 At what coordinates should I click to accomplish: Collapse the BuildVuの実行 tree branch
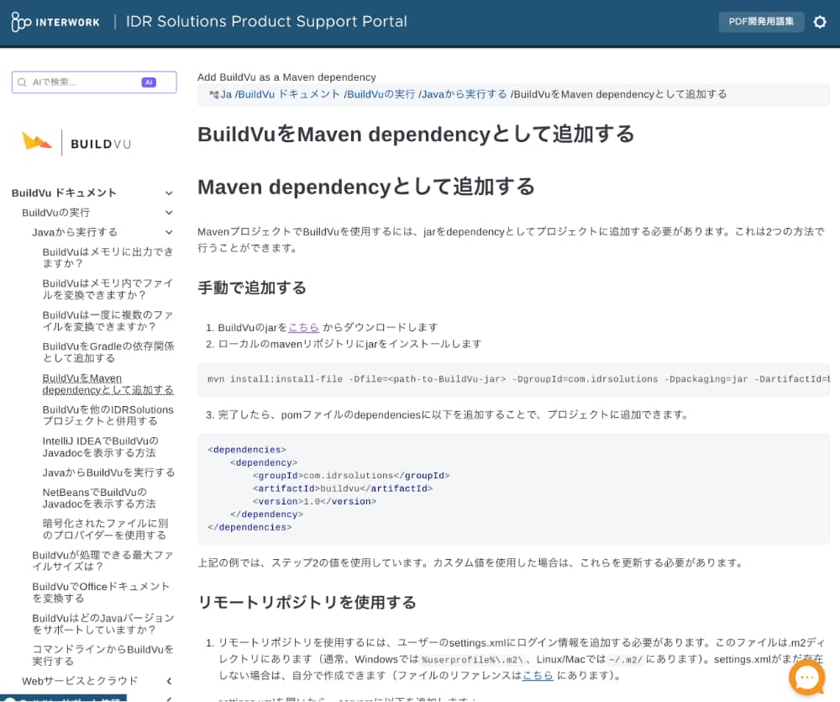point(168,212)
